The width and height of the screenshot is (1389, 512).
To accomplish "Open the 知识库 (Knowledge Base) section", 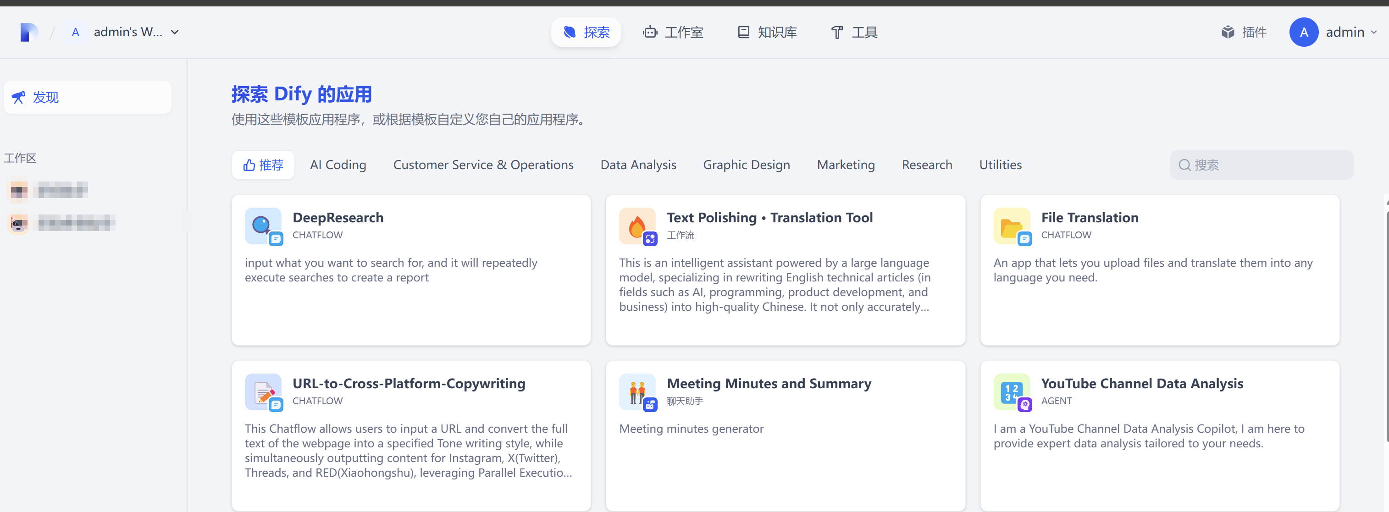I will (766, 33).
